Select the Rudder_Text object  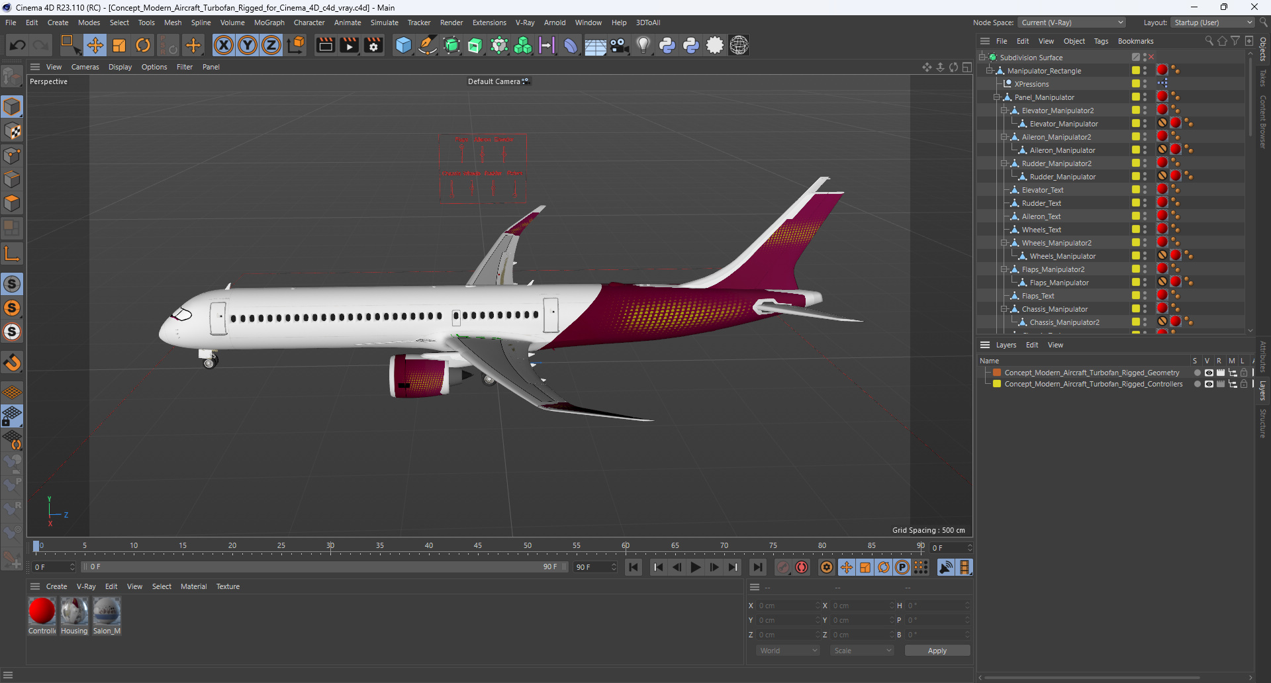(1041, 203)
